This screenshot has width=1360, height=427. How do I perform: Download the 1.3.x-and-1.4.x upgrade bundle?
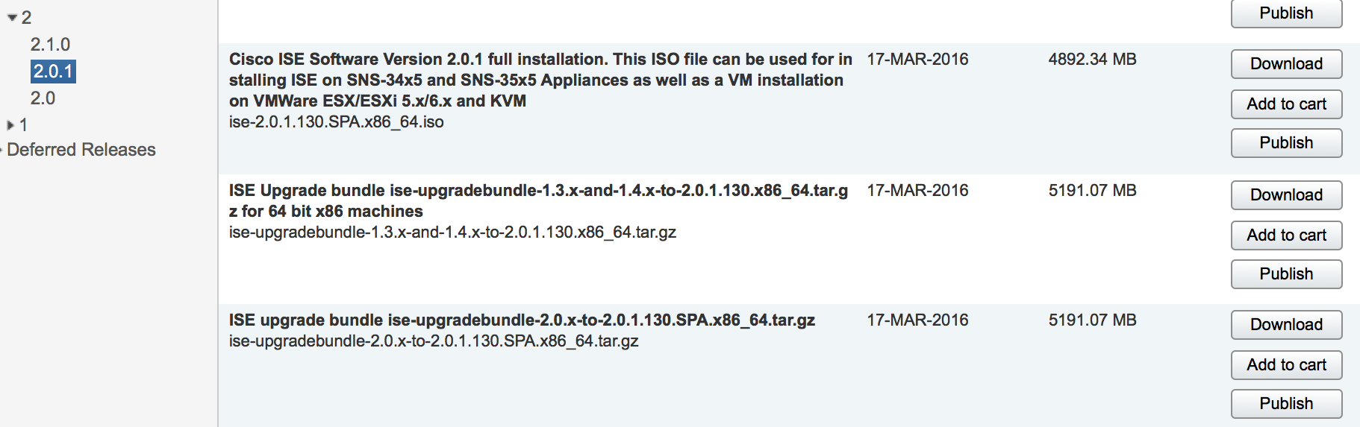(x=1285, y=195)
